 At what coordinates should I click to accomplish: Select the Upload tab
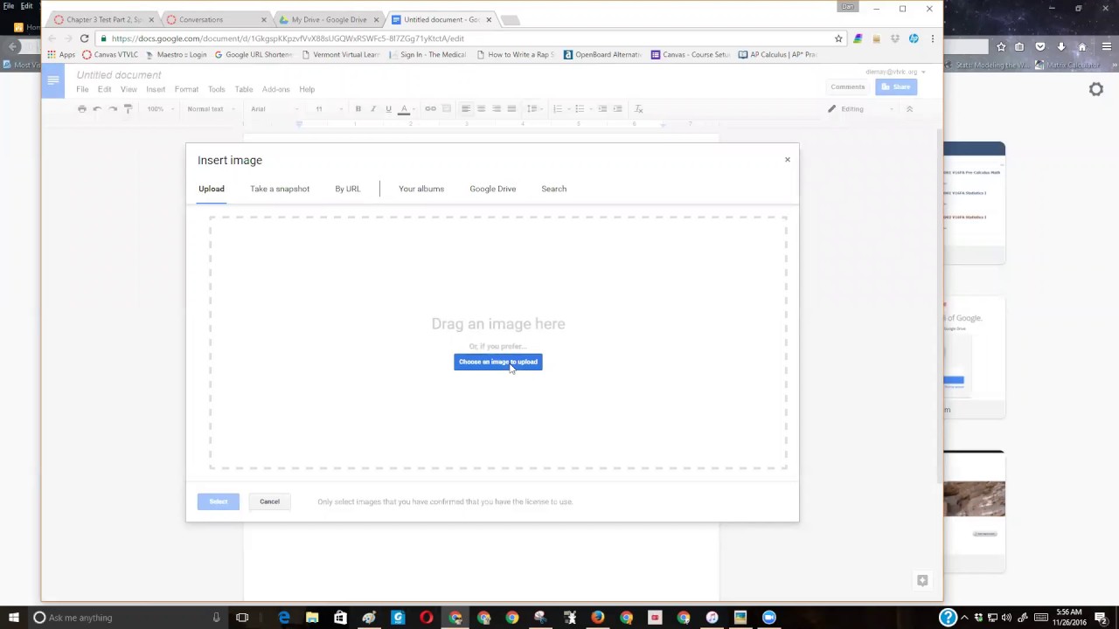click(x=211, y=189)
